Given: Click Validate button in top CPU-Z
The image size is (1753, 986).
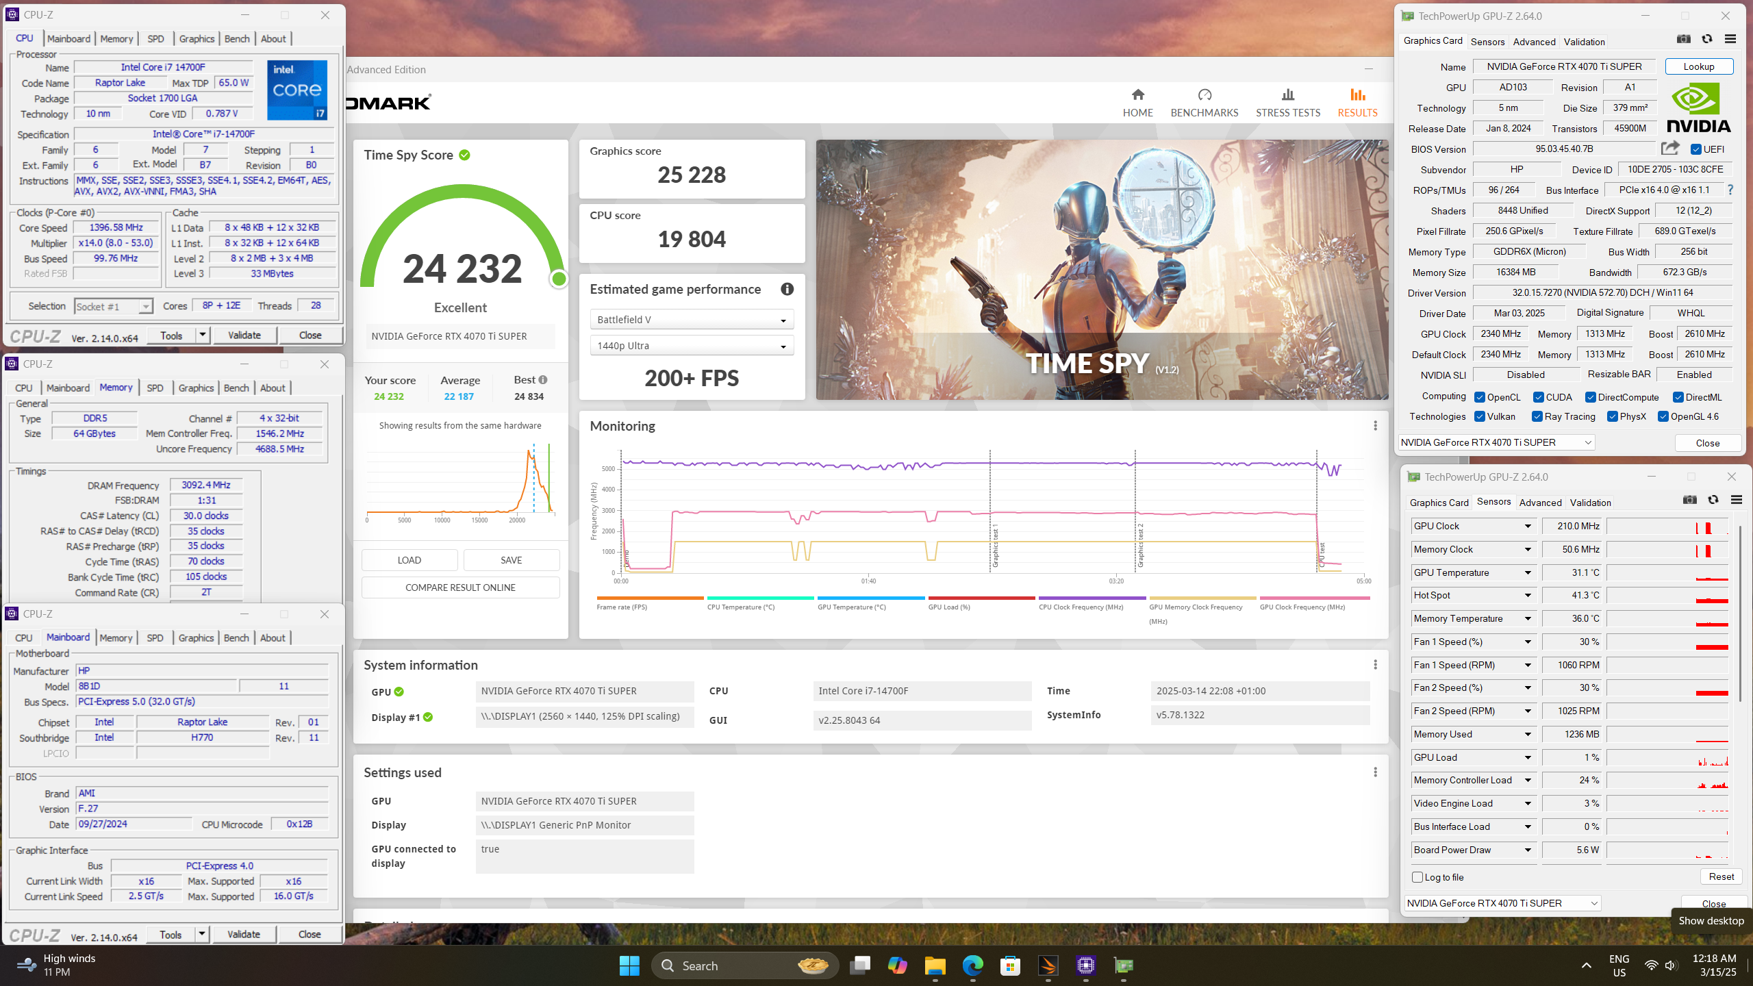Looking at the screenshot, I should pos(244,335).
